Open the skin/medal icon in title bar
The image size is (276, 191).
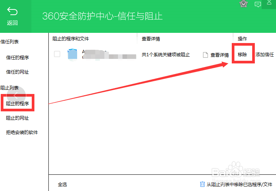pyautogui.click(x=243, y=4)
